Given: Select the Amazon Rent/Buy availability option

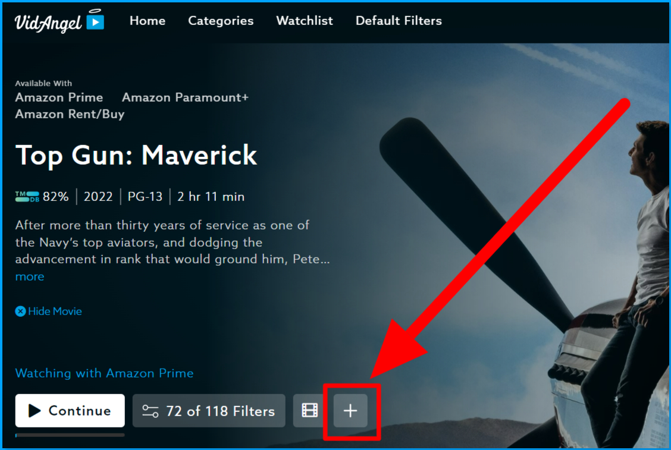Looking at the screenshot, I should click(x=70, y=114).
